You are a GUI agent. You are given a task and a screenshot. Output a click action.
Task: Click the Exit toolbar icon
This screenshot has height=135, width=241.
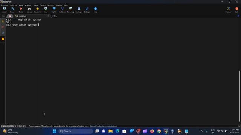click(x=237, y=10)
